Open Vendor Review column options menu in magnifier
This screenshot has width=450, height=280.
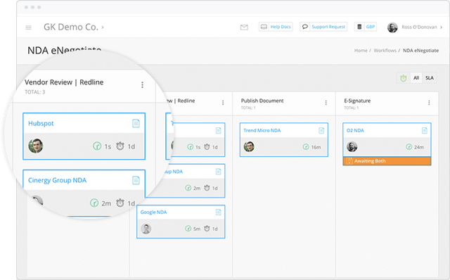[142, 84]
